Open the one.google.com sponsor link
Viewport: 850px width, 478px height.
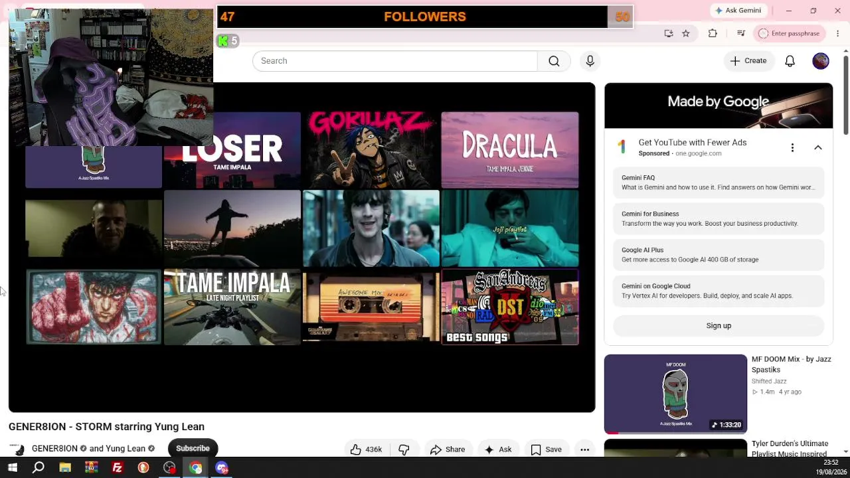(x=698, y=153)
